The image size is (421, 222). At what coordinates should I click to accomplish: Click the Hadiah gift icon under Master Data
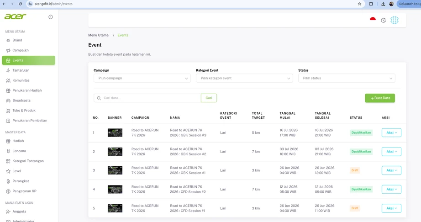click(x=8, y=141)
